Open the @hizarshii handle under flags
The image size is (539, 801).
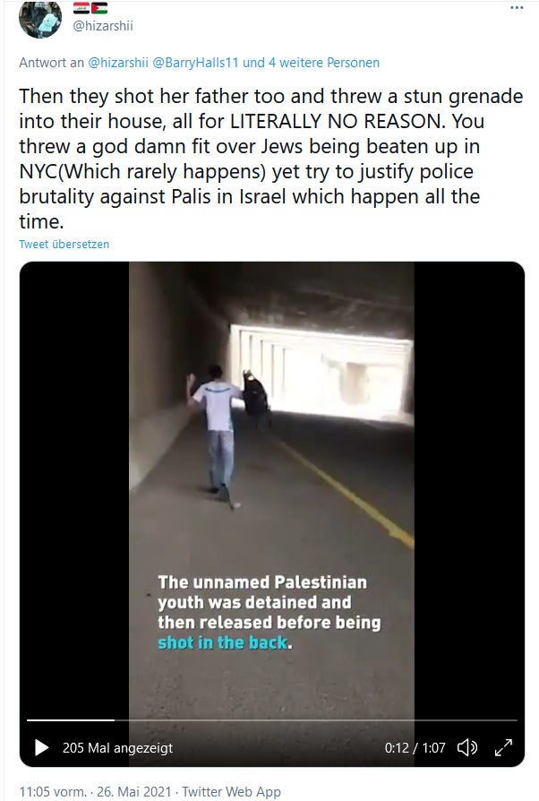103,26
